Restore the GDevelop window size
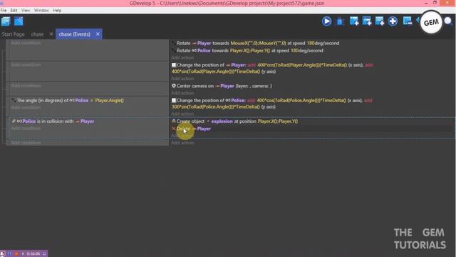 [435, 3]
